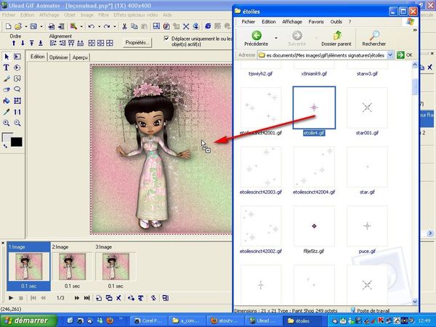Click the Add frame icon below frames
Image resolution: width=436 pixels, height=327 pixels.
[99, 298]
